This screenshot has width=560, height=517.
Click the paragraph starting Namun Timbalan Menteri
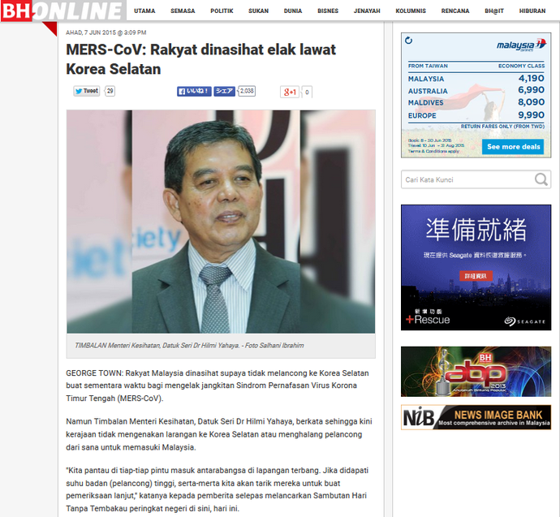(219, 434)
